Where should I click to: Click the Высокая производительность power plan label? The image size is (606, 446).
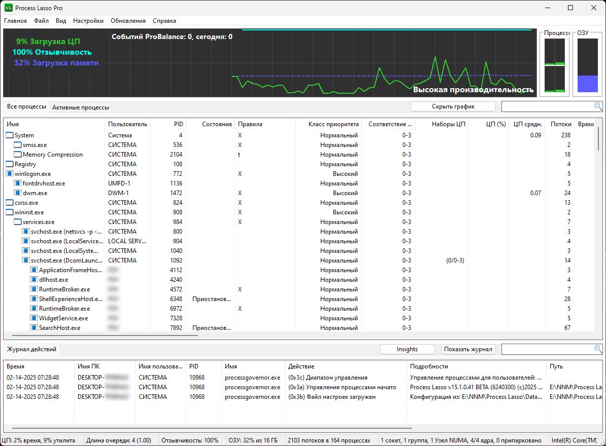(473, 90)
